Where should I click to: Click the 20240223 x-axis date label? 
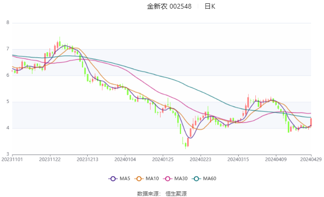click(201, 159)
